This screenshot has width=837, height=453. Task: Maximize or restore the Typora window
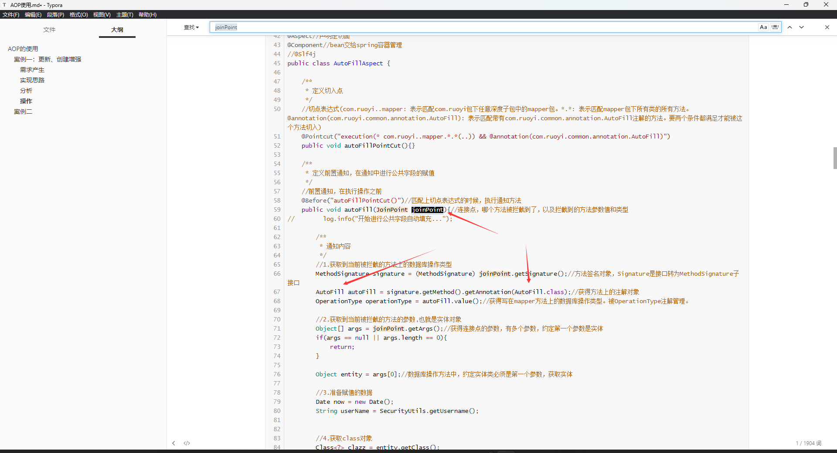click(806, 5)
